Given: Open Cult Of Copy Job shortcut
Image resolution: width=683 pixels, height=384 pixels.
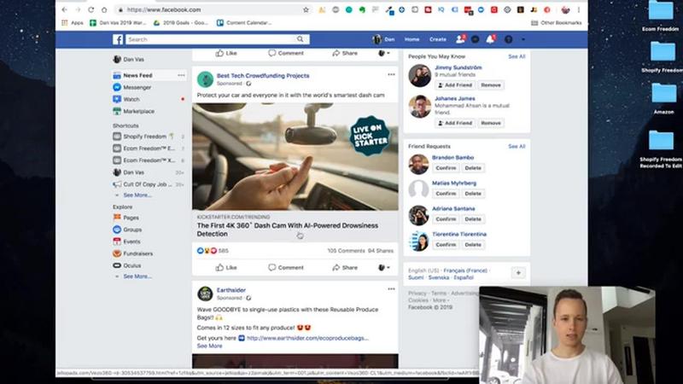Looking at the screenshot, I should [143, 184].
